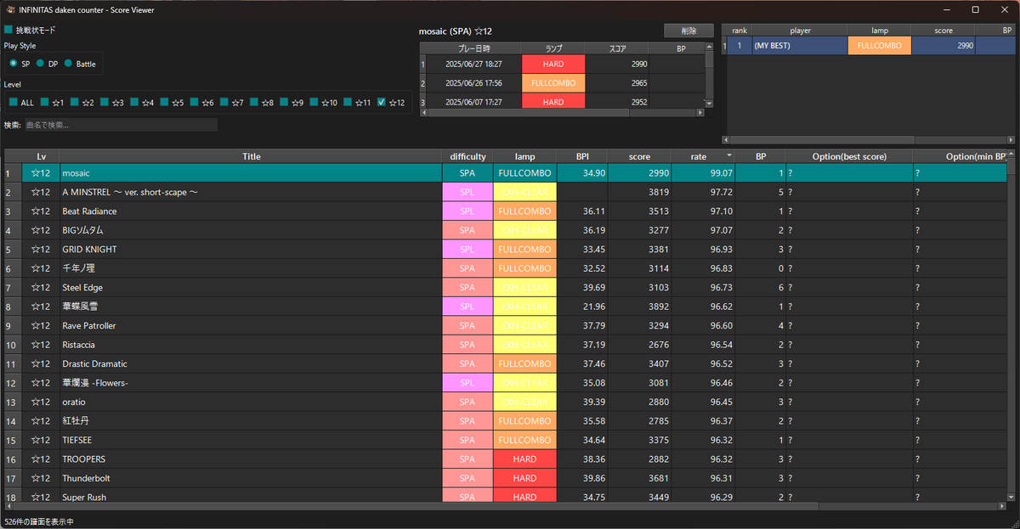Screen dimensions: 1020x529
Task: Select the 2025/06/26 17:56 play record
Action: 473,83
